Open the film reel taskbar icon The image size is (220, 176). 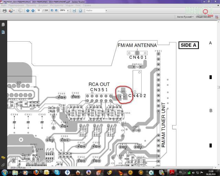coord(162,173)
